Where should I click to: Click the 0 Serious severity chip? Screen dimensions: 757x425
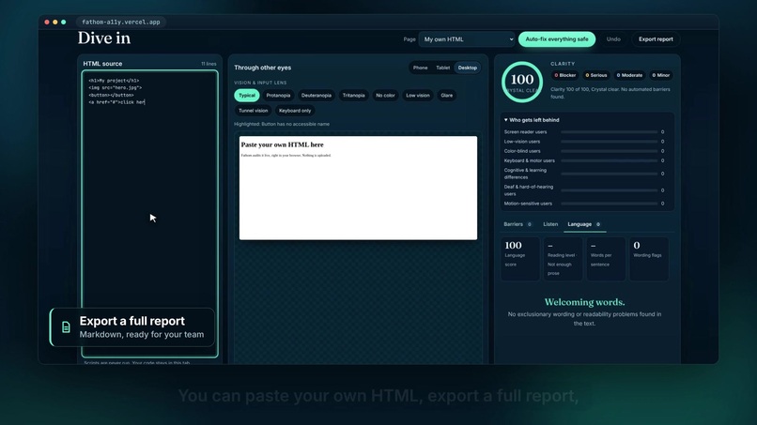click(595, 75)
